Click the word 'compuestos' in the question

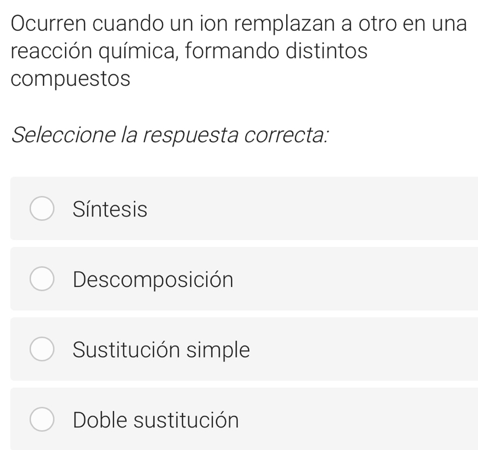tap(71, 78)
